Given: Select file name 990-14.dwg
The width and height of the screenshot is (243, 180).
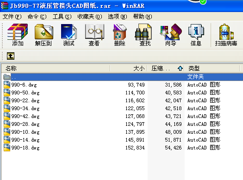Looking at the screenshot, I should pyautogui.click(x=25, y=140).
